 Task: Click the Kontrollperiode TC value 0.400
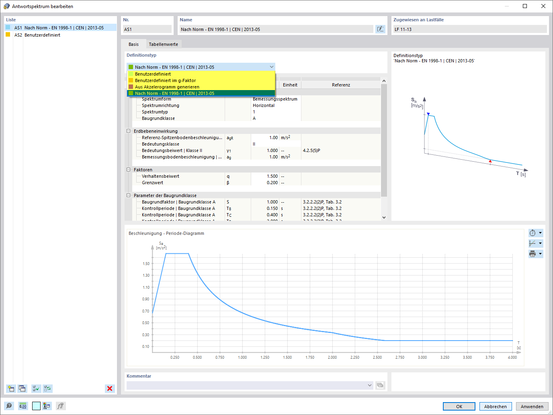point(265,215)
